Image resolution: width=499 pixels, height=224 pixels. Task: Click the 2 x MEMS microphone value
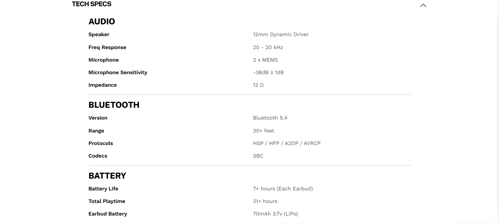coord(265,60)
